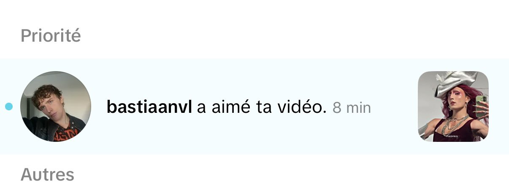Tap the bastiaanvl username
Viewport: 509px width, 189px height.
(149, 107)
